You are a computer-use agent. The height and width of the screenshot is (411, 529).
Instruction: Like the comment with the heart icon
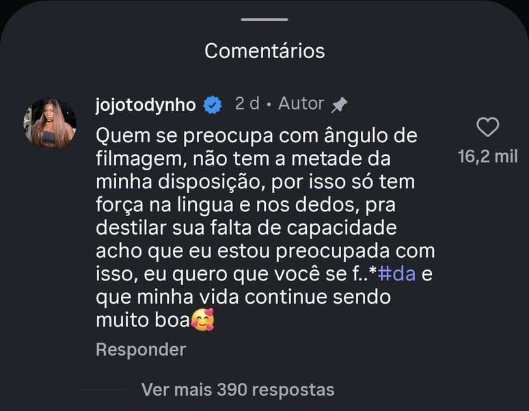[x=487, y=127]
